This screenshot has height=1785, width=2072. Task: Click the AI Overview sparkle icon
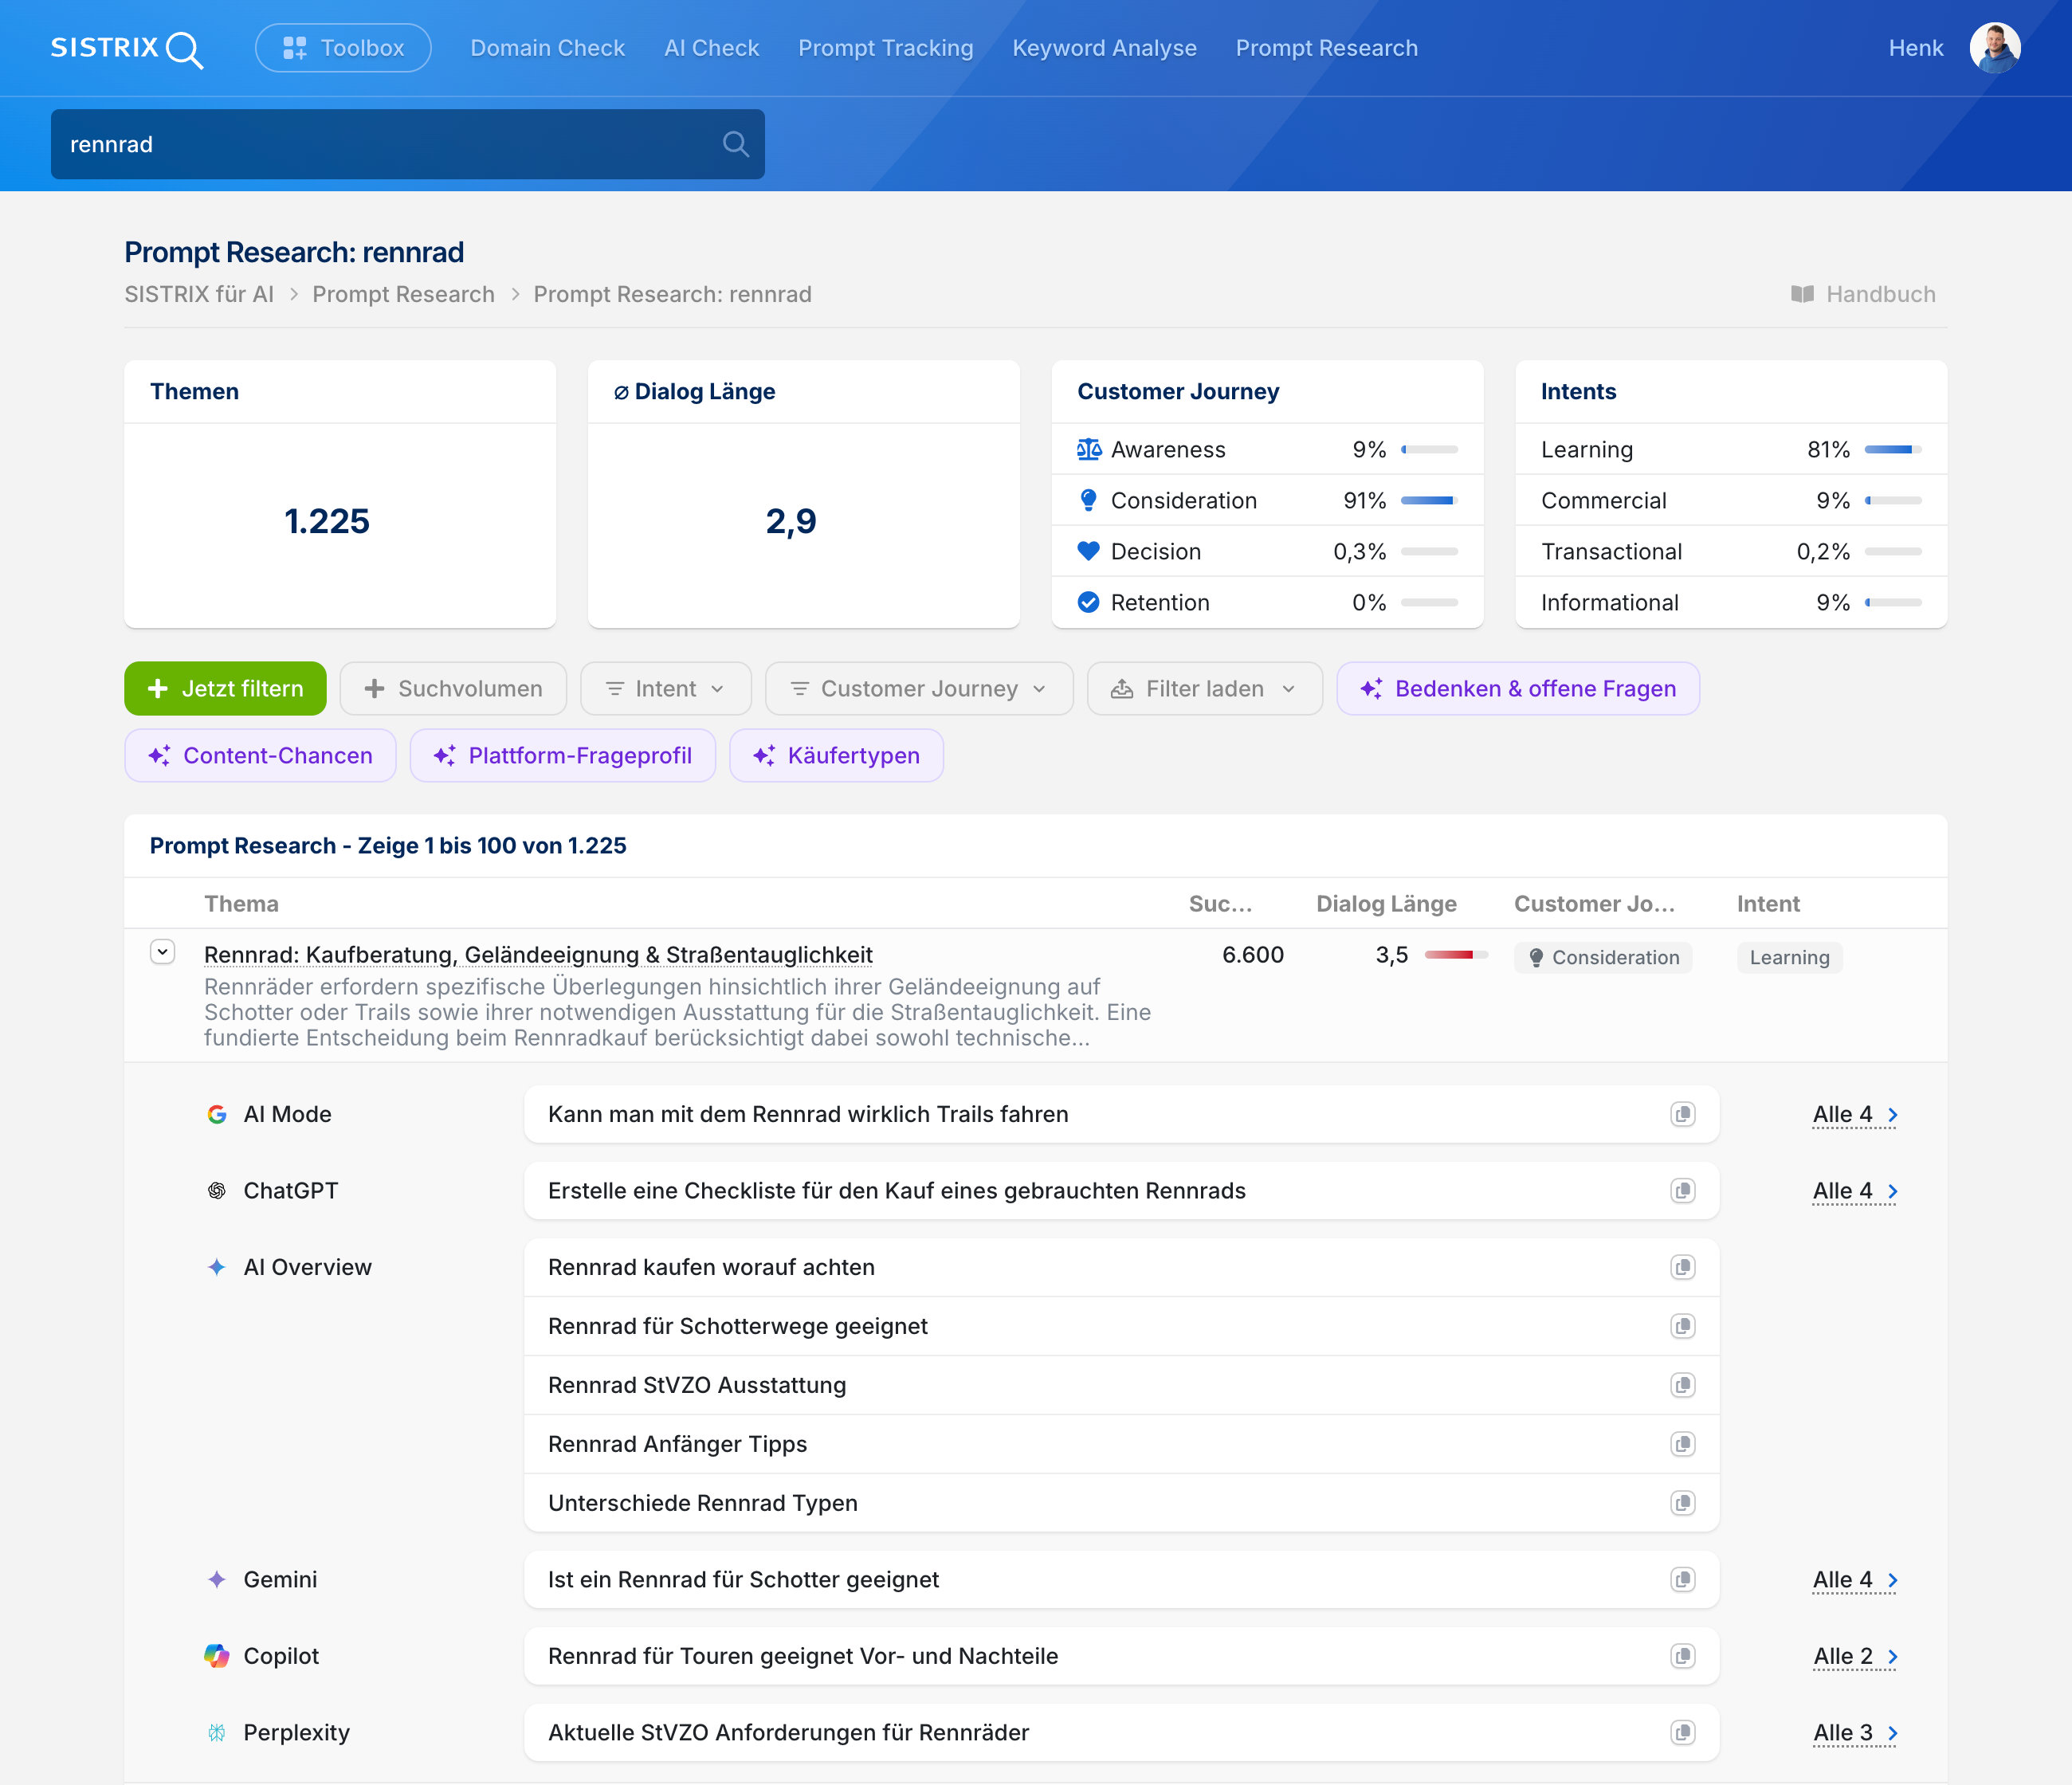[x=217, y=1267]
